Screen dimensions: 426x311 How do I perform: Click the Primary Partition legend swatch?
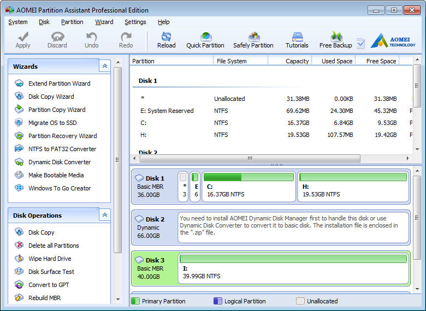tap(136, 301)
